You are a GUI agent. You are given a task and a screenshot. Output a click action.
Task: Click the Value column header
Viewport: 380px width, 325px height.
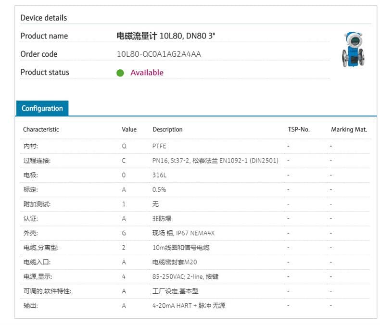pos(129,129)
